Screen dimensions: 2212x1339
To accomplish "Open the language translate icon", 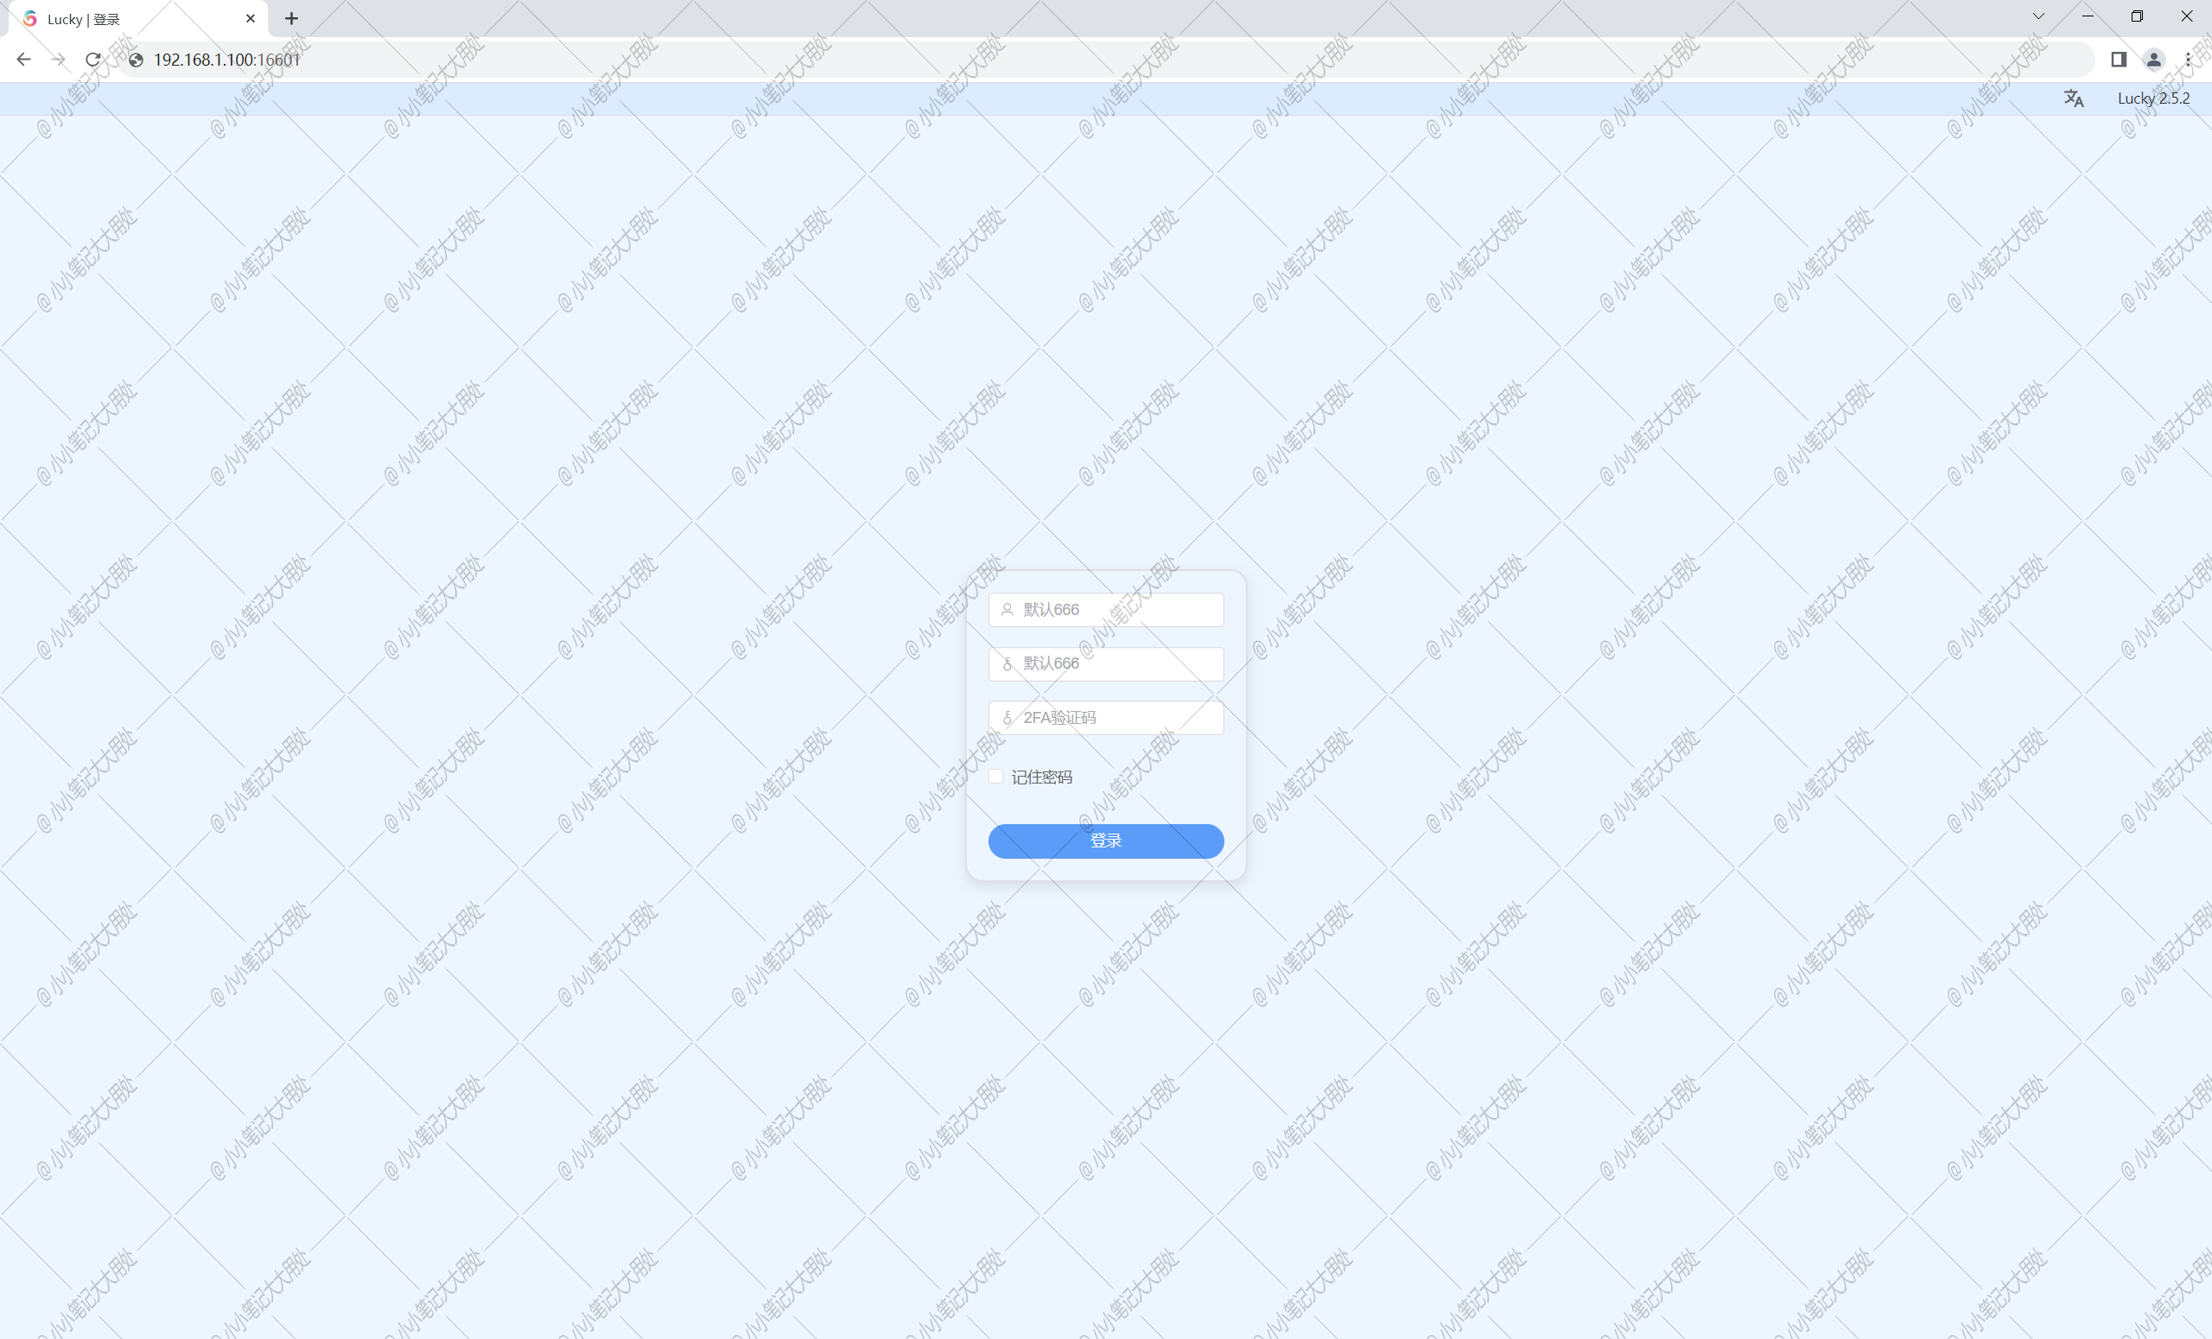I will [x=2073, y=98].
